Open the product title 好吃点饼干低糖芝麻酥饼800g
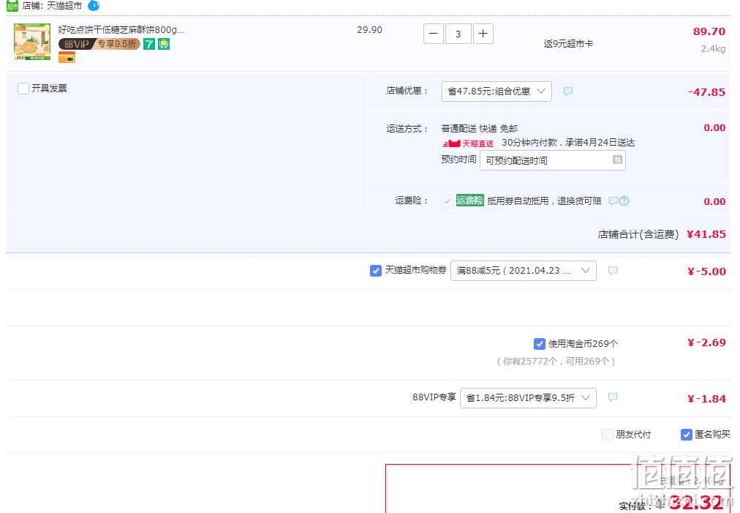 click(121, 30)
